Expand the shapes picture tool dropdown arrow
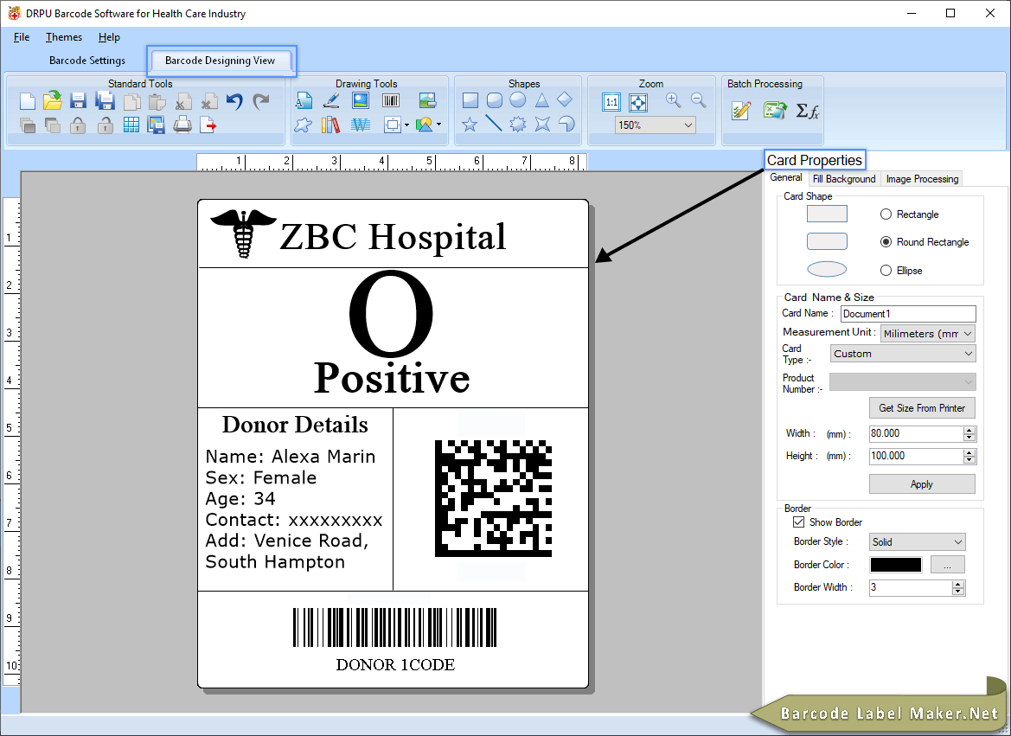1011x736 pixels. tap(438, 125)
